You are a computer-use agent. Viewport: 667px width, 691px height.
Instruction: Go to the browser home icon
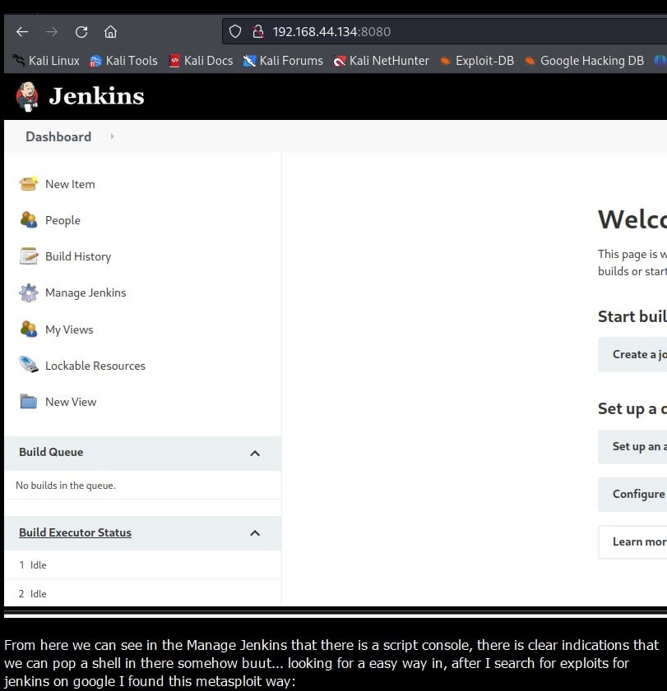point(110,32)
